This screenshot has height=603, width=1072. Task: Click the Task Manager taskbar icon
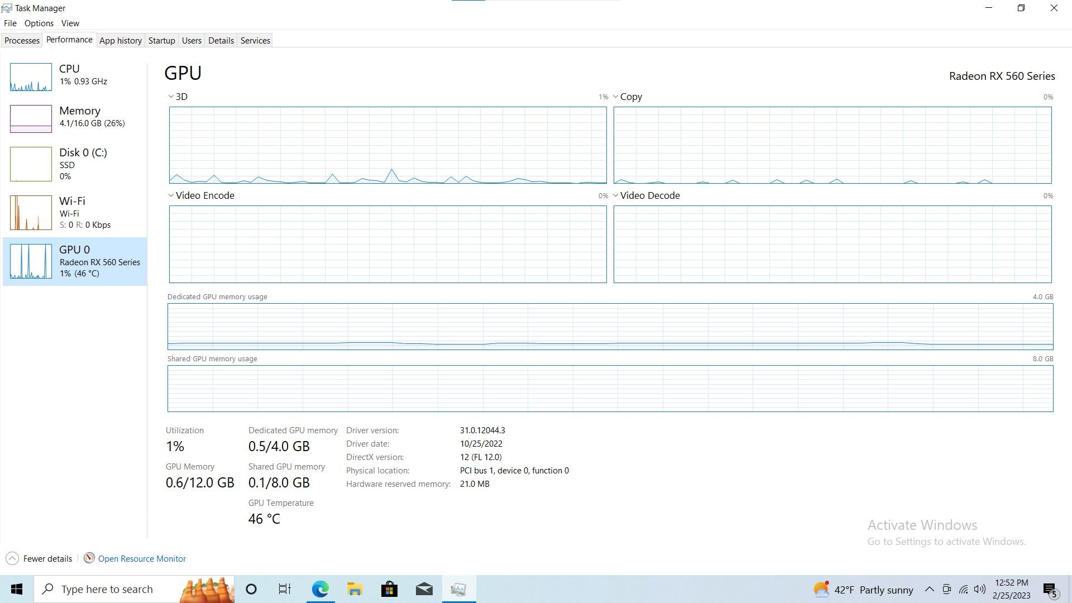(458, 589)
